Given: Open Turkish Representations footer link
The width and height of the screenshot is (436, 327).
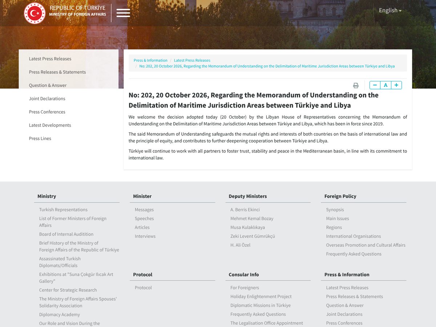Looking at the screenshot, I should click(63, 210).
